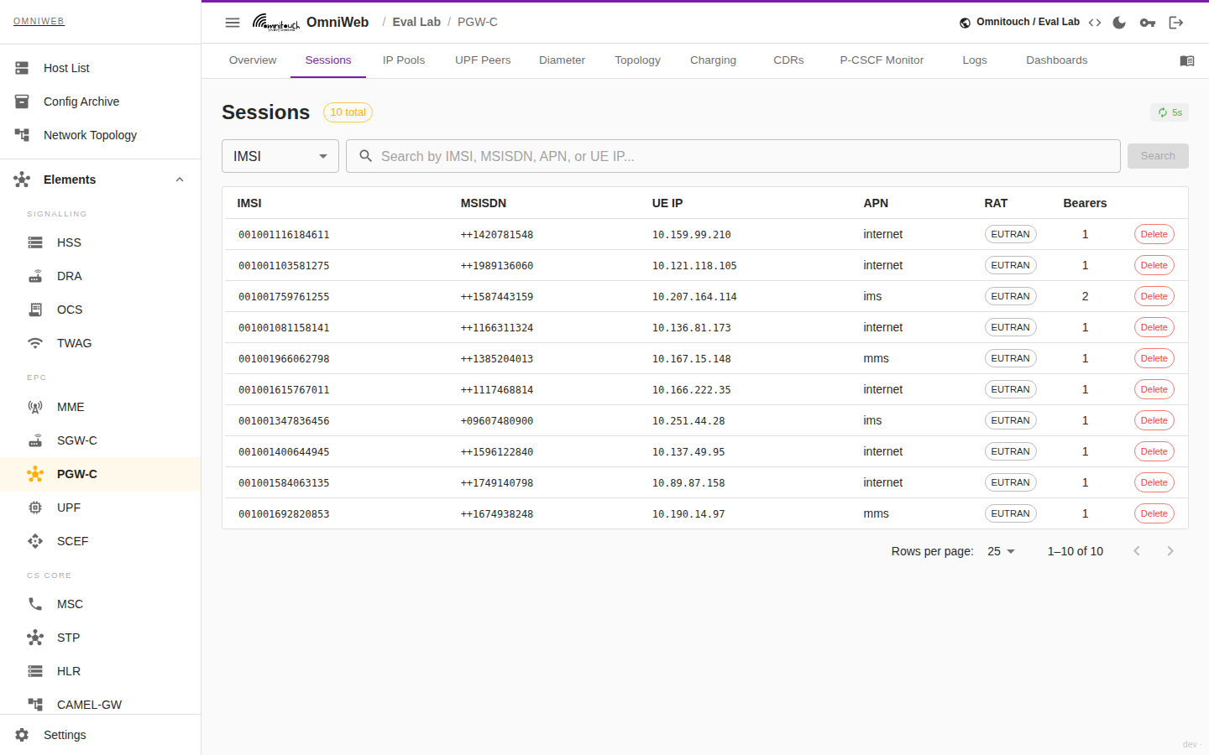Toggle the 5s auto-refresh indicator
The image size is (1209, 755).
coord(1170,112)
